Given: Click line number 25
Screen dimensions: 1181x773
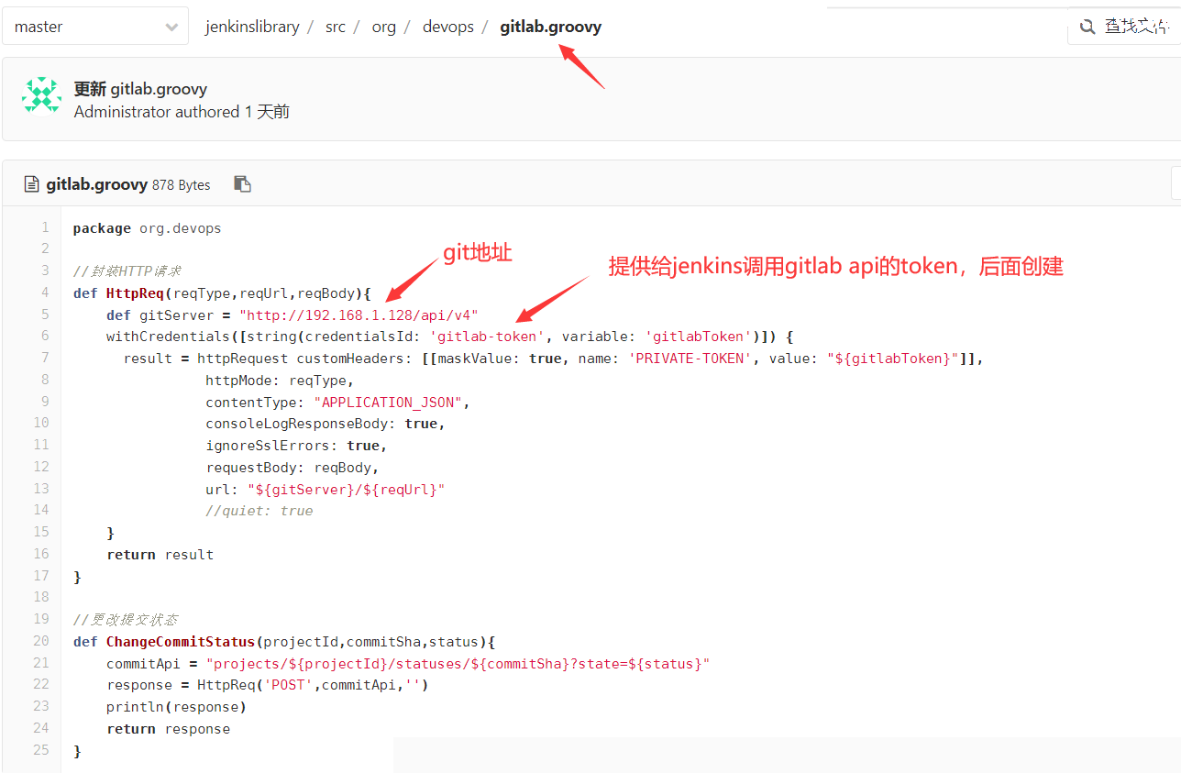Looking at the screenshot, I should coord(41,750).
